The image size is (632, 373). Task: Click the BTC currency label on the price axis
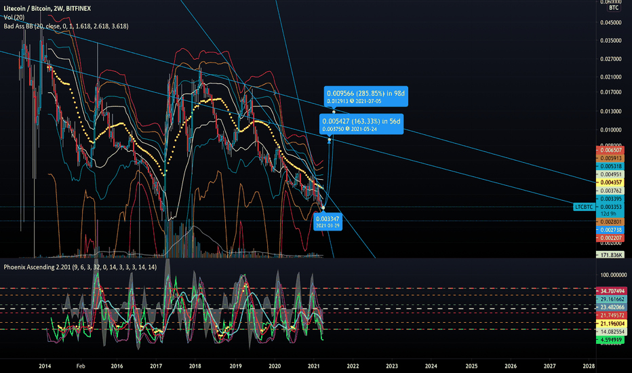(614, 7)
